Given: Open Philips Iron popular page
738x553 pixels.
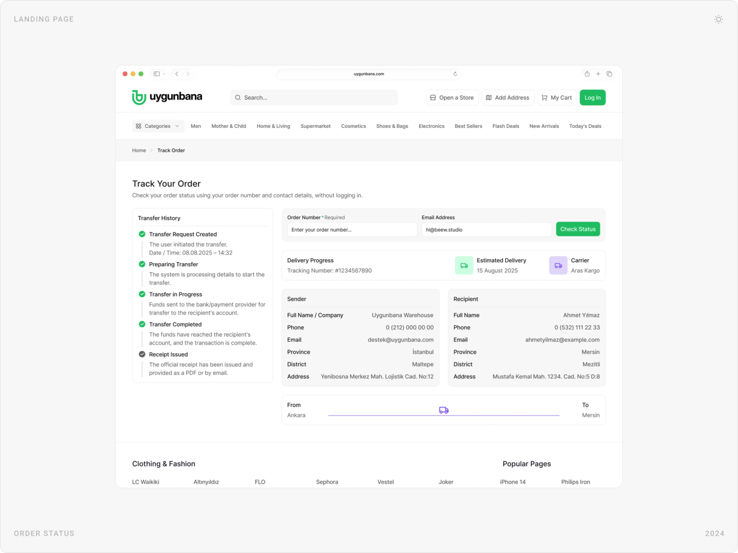Looking at the screenshot, I should tap(575, 482).
